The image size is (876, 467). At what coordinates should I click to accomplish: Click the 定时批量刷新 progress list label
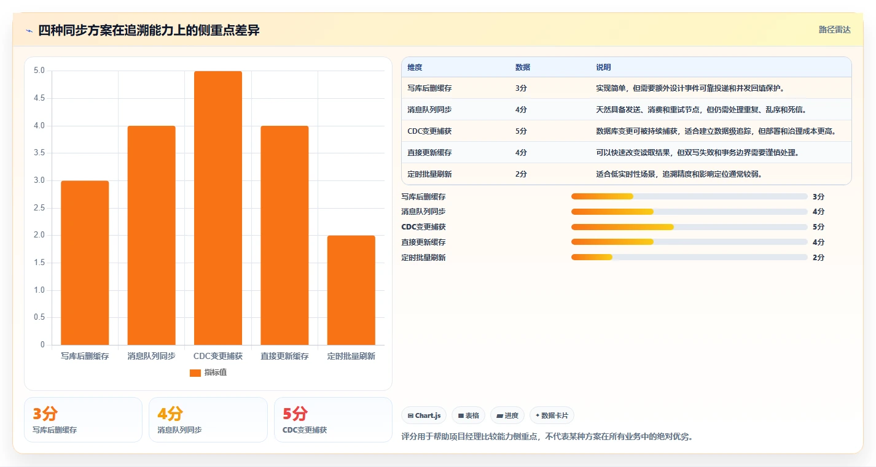(423, 257)
